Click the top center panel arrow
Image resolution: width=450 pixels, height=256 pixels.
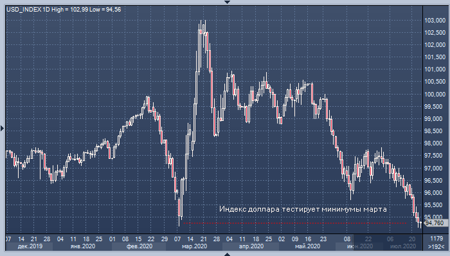pyautogui.click(x=227, y=2)
